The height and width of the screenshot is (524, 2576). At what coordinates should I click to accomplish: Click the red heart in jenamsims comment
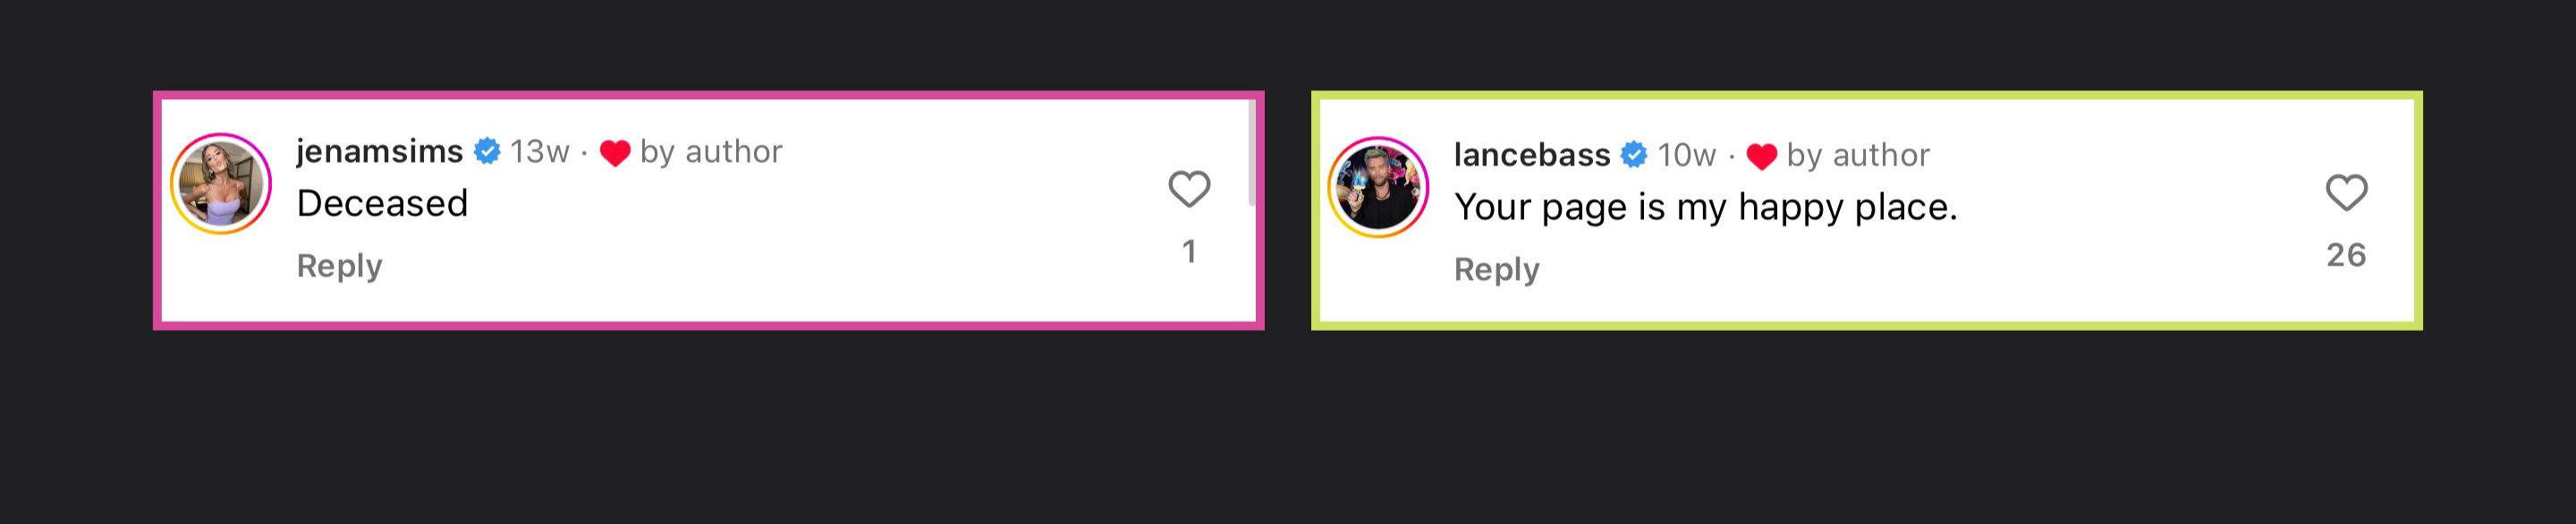(x=615, y=153)
